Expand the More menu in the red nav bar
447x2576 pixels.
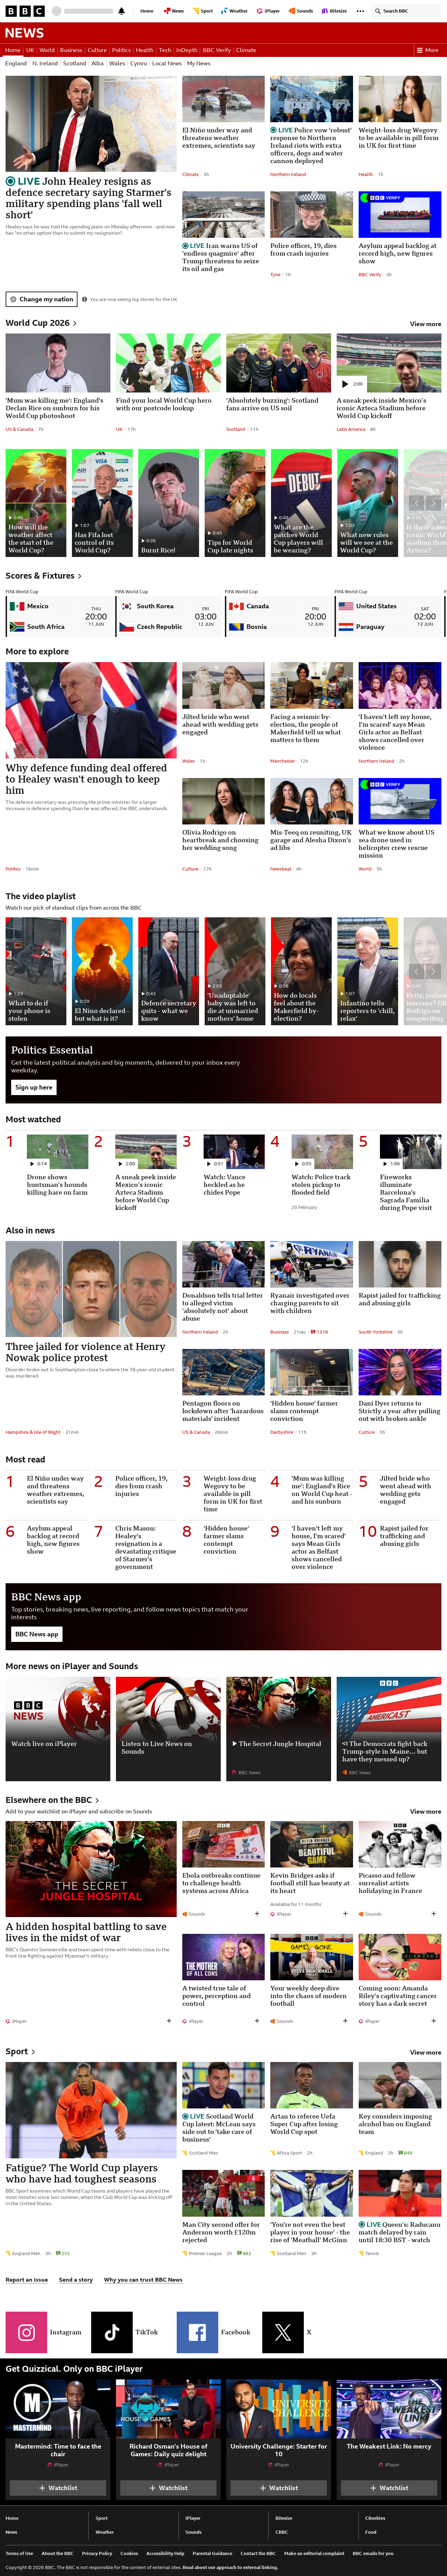[428, 50]
